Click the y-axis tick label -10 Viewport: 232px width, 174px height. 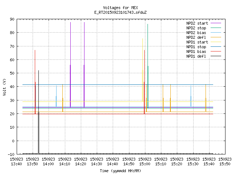pyautogui.click(x=11, y=154)
